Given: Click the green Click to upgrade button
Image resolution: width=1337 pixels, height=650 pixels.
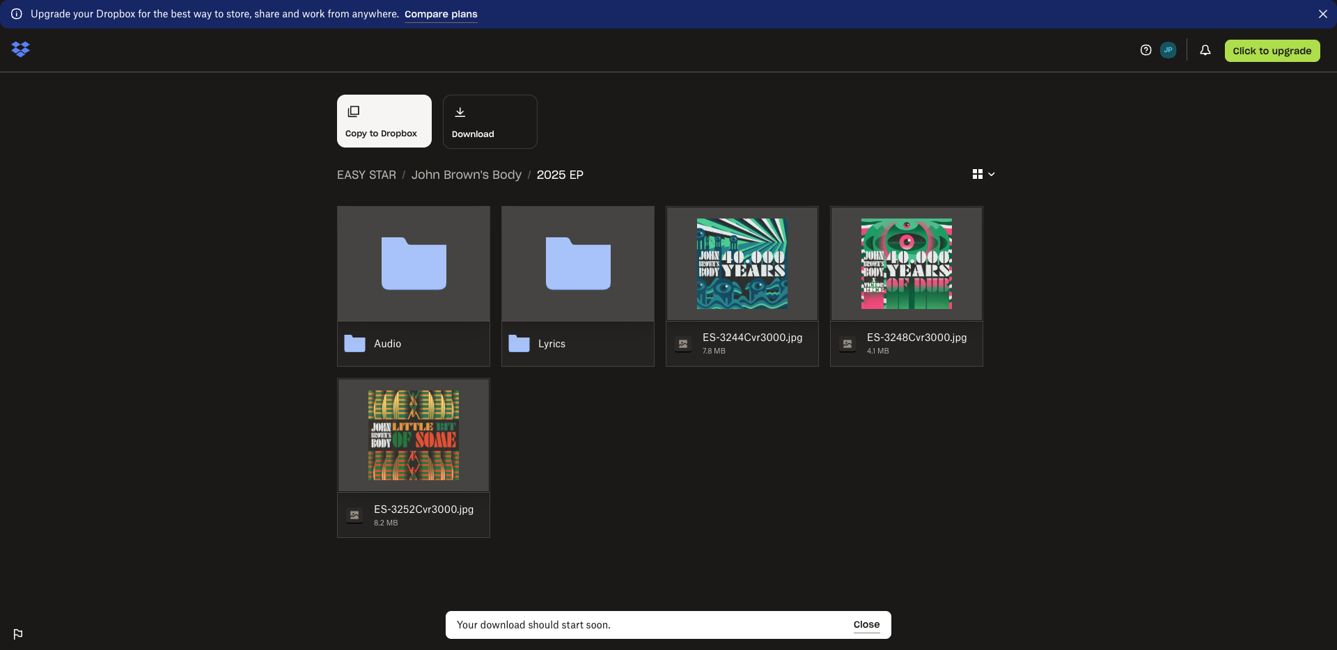Looking at the screenshot, I should click(1272, 51).
